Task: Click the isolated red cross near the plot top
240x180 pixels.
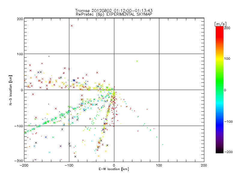Action: point(72,26)
